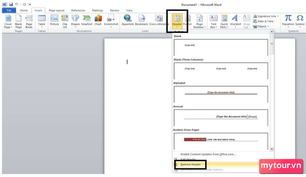Click the header gallery scroll down arrow
The width and height of the screenshot is (306, 177).
pos(271,149)
